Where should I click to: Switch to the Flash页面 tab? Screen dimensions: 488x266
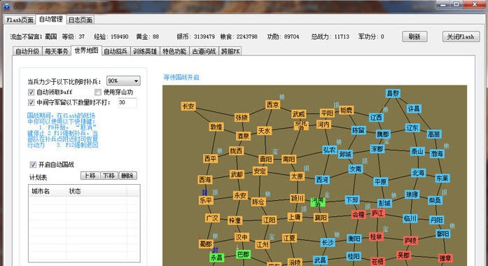[20, 20]
